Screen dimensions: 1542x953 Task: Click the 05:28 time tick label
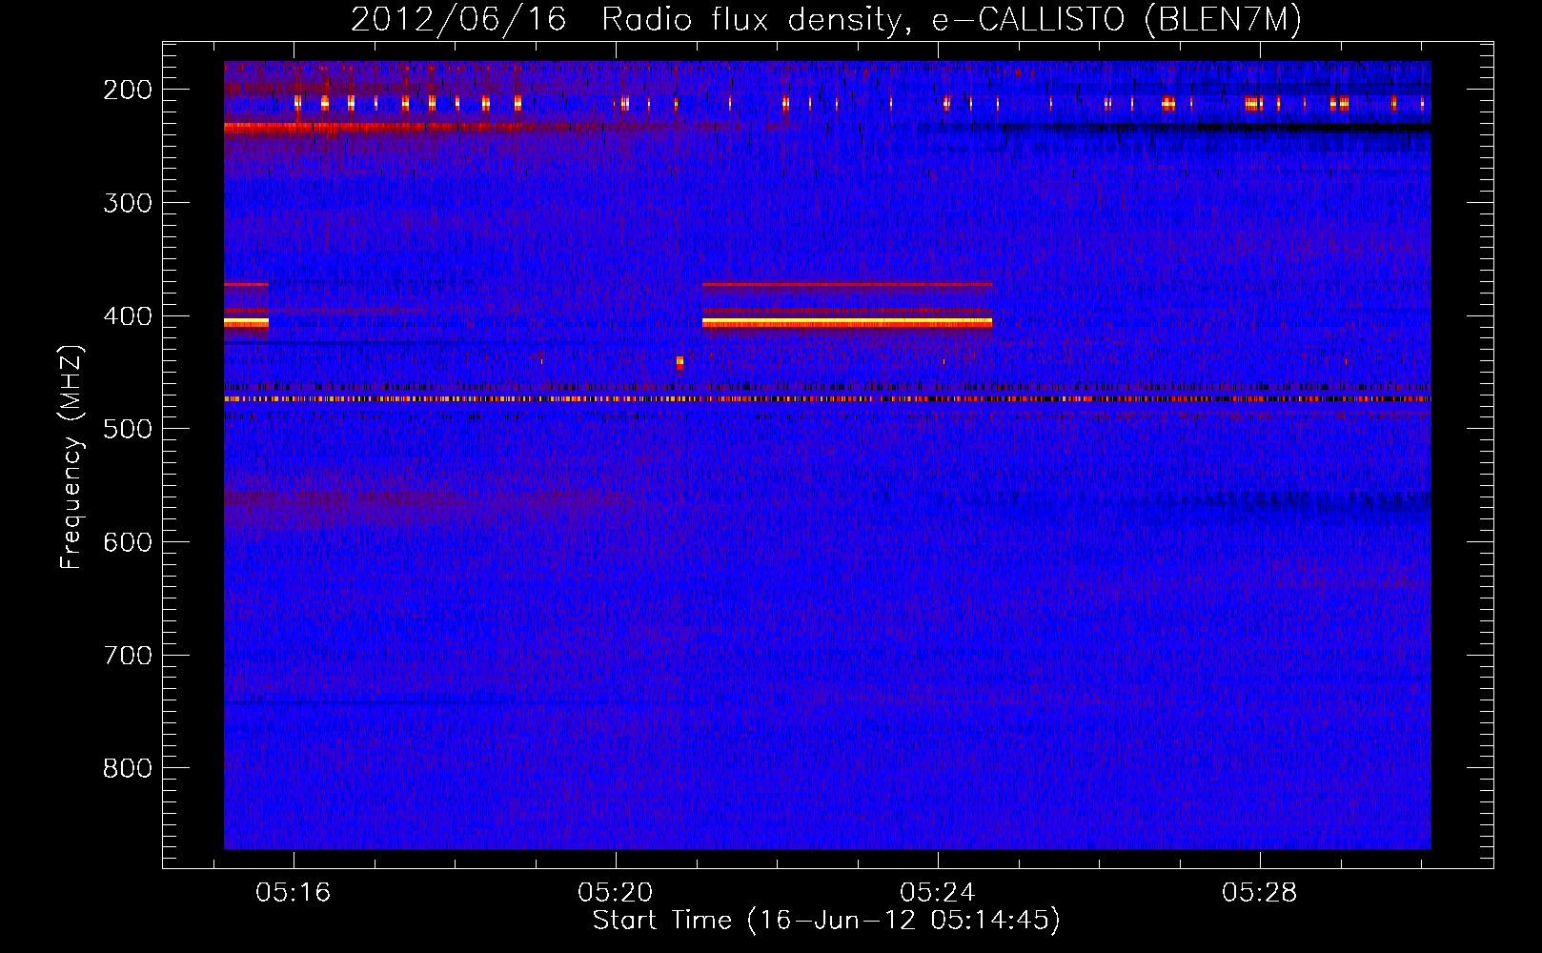(1260, 892)
